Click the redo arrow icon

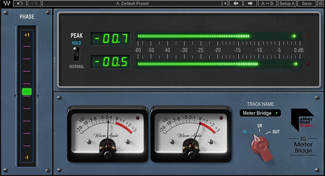(34, 3)
